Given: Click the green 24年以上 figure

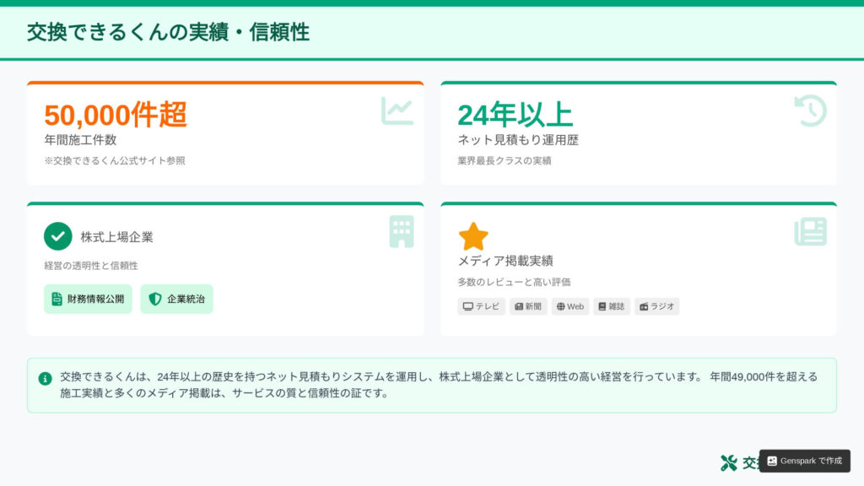Looking at the screenshot, I should tap(516, 115).
